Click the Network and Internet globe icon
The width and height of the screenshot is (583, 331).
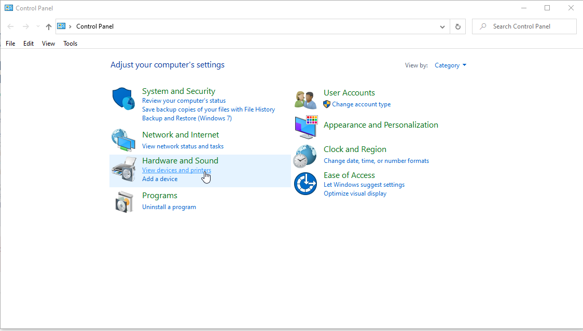[x=123, y=140]
